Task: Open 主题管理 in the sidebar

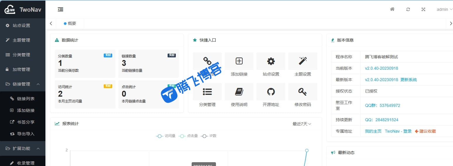Action: click(23, 40)
